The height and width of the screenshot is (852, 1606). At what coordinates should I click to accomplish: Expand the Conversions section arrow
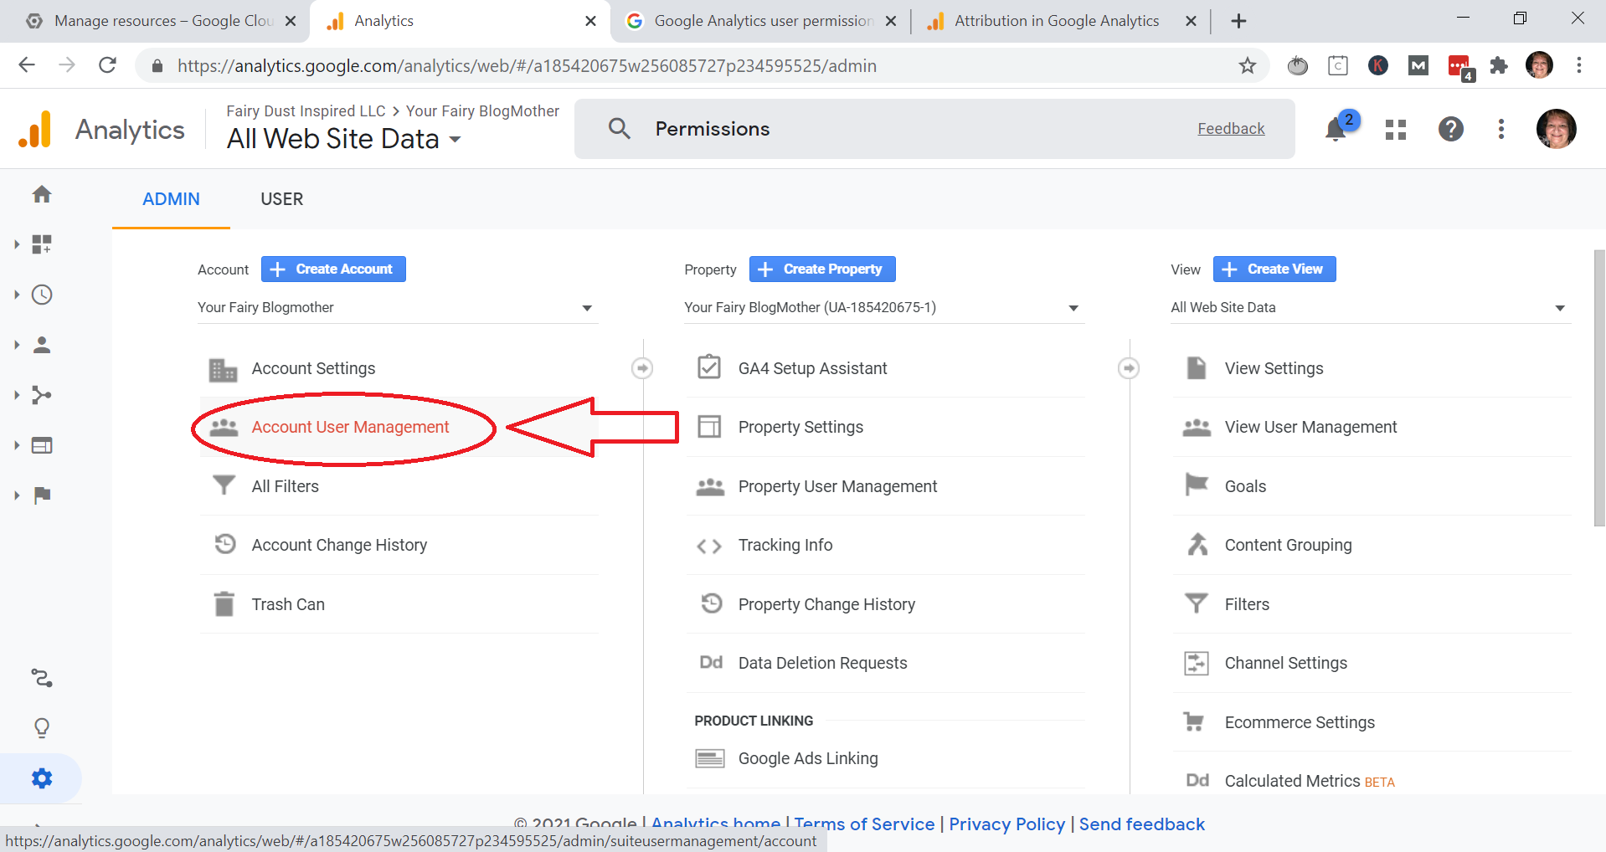17,495
